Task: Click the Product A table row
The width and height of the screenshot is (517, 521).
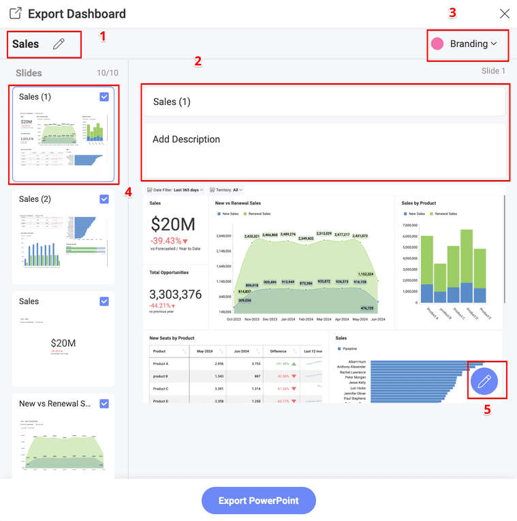Action: (x=236, y=364)
